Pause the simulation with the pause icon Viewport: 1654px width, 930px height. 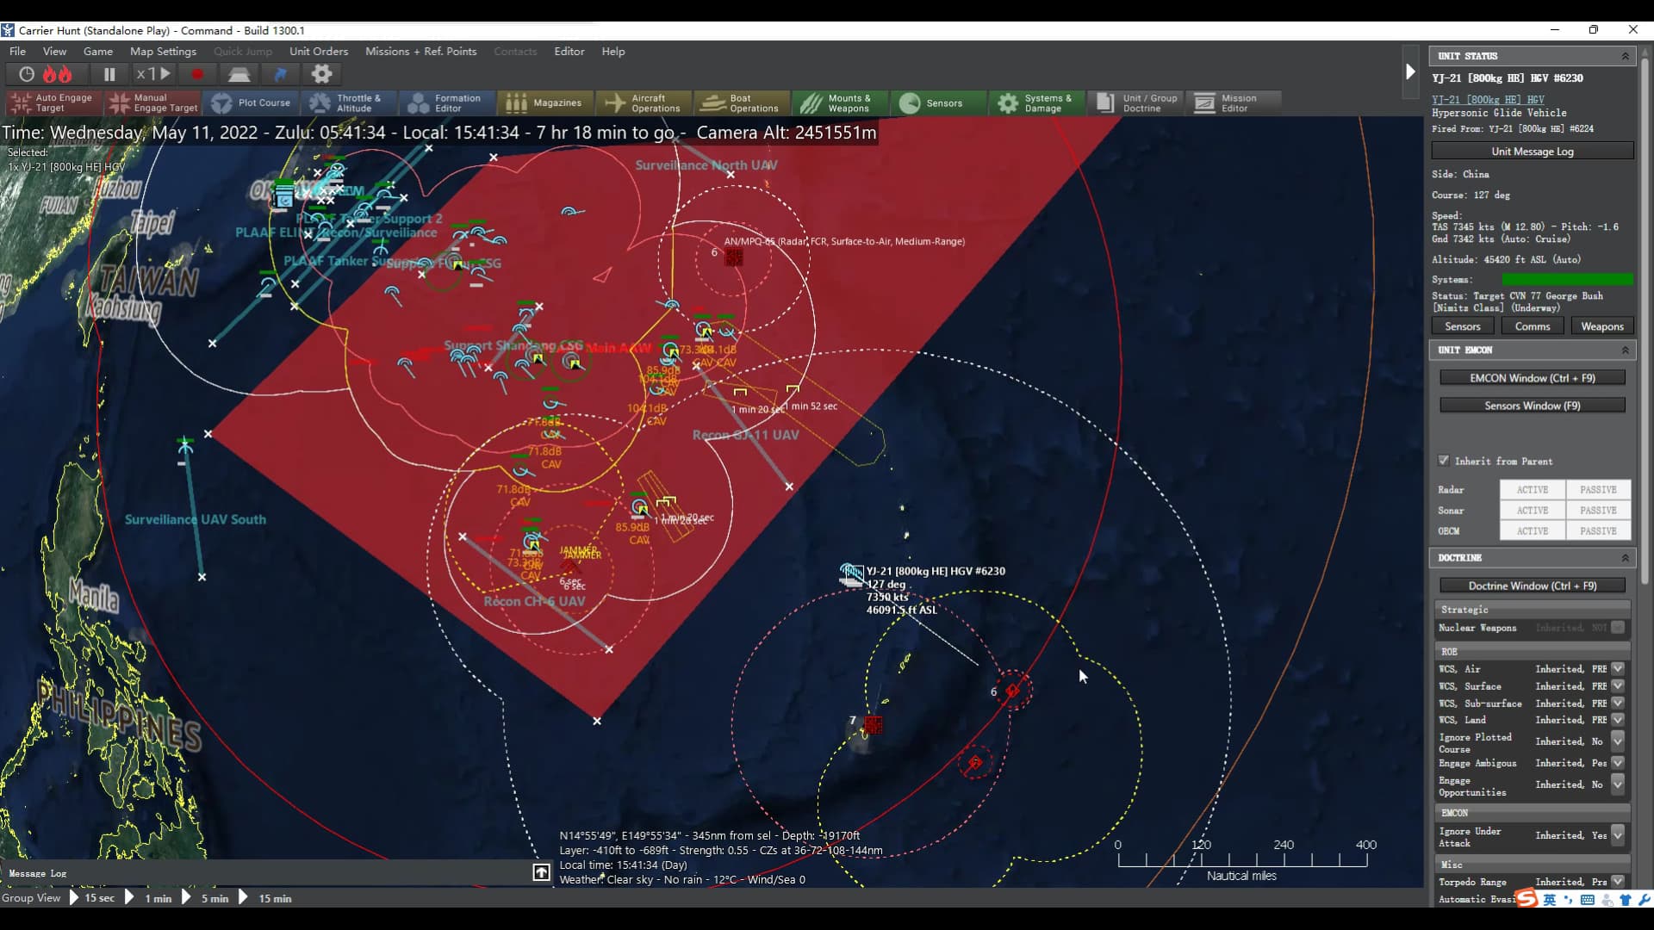click(x=109, y=74)
